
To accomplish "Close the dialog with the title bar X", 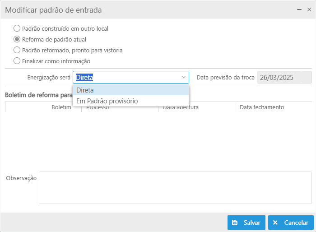I will [309, 9].
